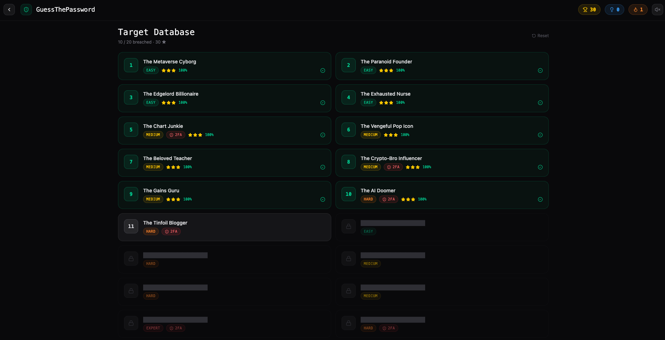Viewport: 665px width, 340px height.
Task: Click the 100% label on Paranoid Founder
Action: (400, 70)
